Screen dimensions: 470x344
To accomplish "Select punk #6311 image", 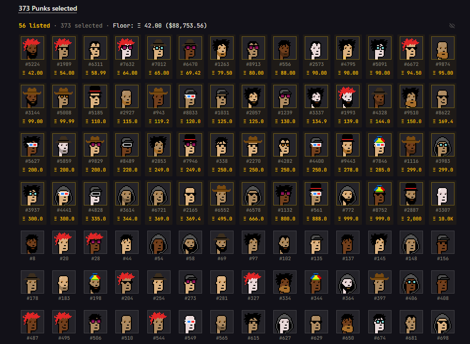I will tap(95, 48).
